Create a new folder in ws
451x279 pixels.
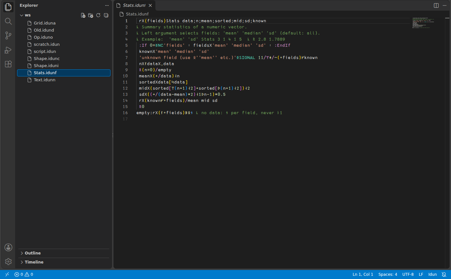click(91, 15)
